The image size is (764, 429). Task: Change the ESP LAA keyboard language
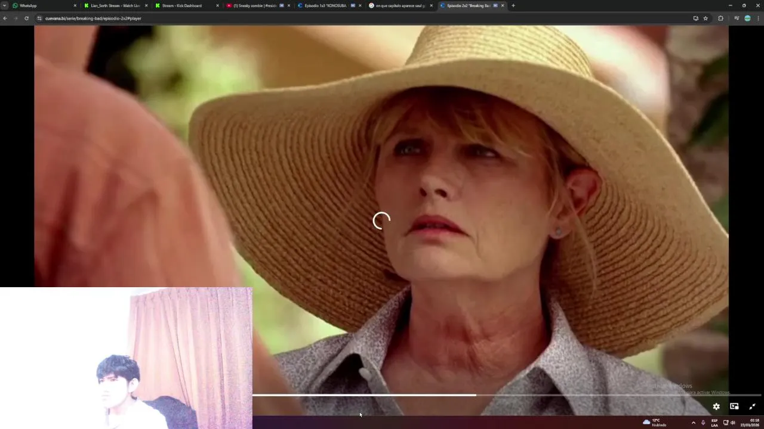tap(714, 422)
